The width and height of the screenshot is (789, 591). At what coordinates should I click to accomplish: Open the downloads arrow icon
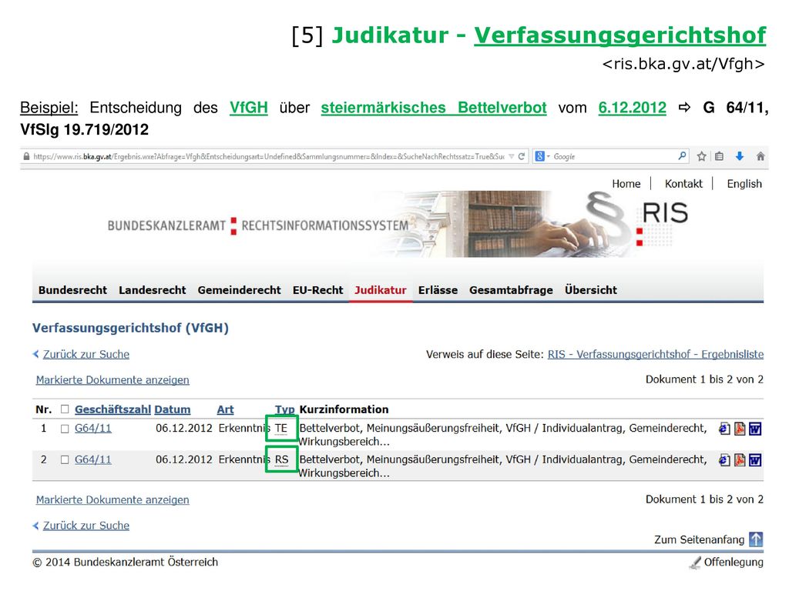point(739,156)
